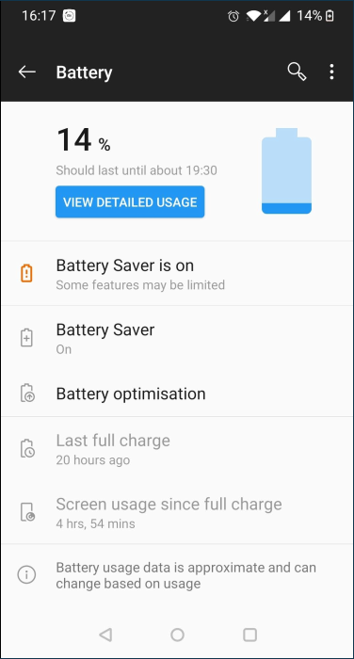Screen dimensions: 354x659
Task: Select the Last full charge entry
Action: point(177,449)
